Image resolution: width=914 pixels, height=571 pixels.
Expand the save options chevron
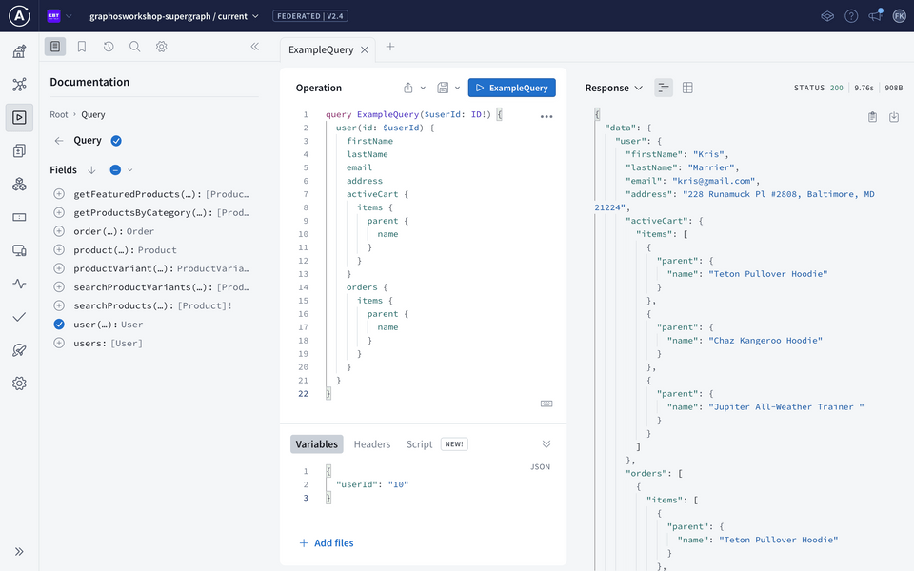coord(458,88)
